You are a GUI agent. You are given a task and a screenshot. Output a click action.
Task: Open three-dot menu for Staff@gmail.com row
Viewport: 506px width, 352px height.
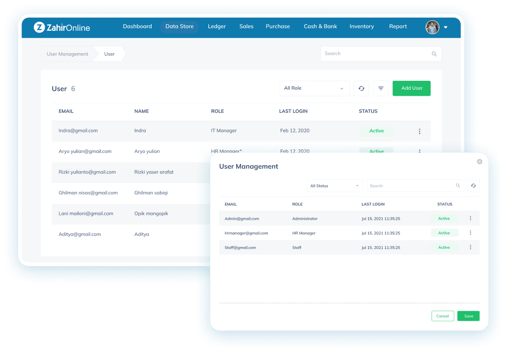[470, 247]
